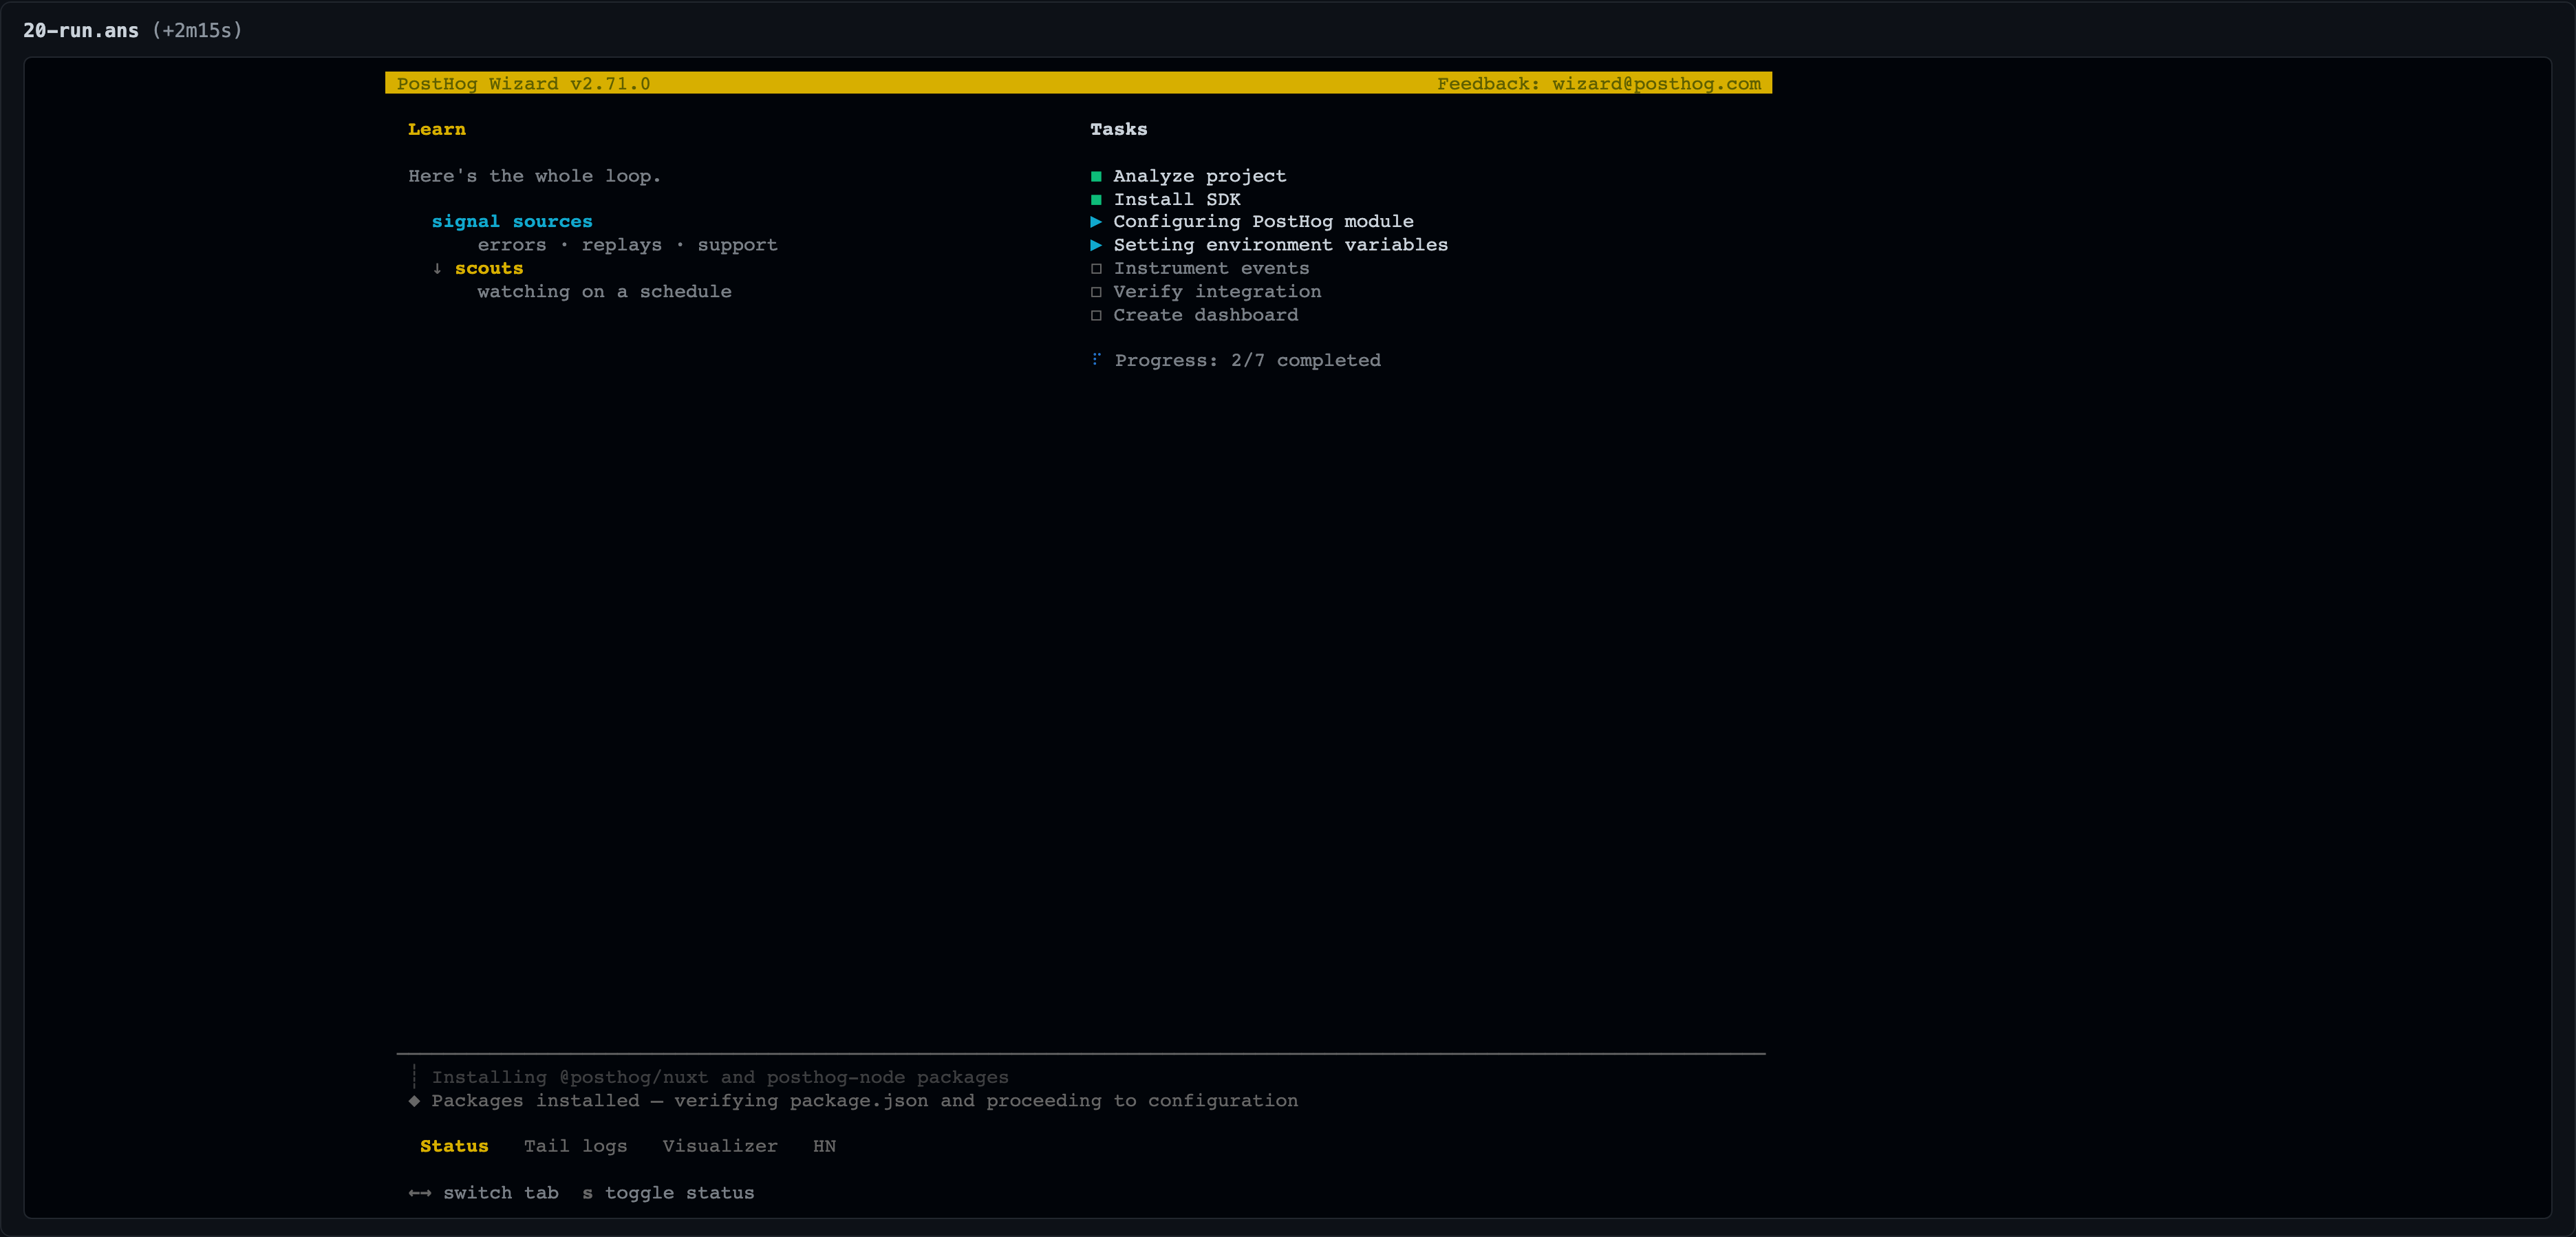Click the green square beside Analyze project

(1096, 176)
